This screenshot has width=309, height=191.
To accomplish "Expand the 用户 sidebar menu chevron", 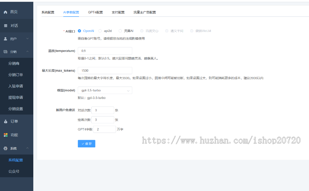I will coord(27,38).
